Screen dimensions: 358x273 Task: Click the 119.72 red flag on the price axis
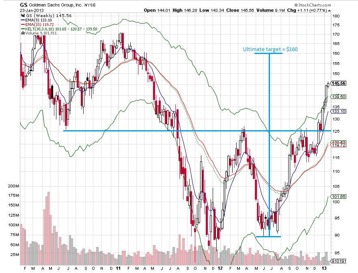pyautogui.click(x=339, y=145)
